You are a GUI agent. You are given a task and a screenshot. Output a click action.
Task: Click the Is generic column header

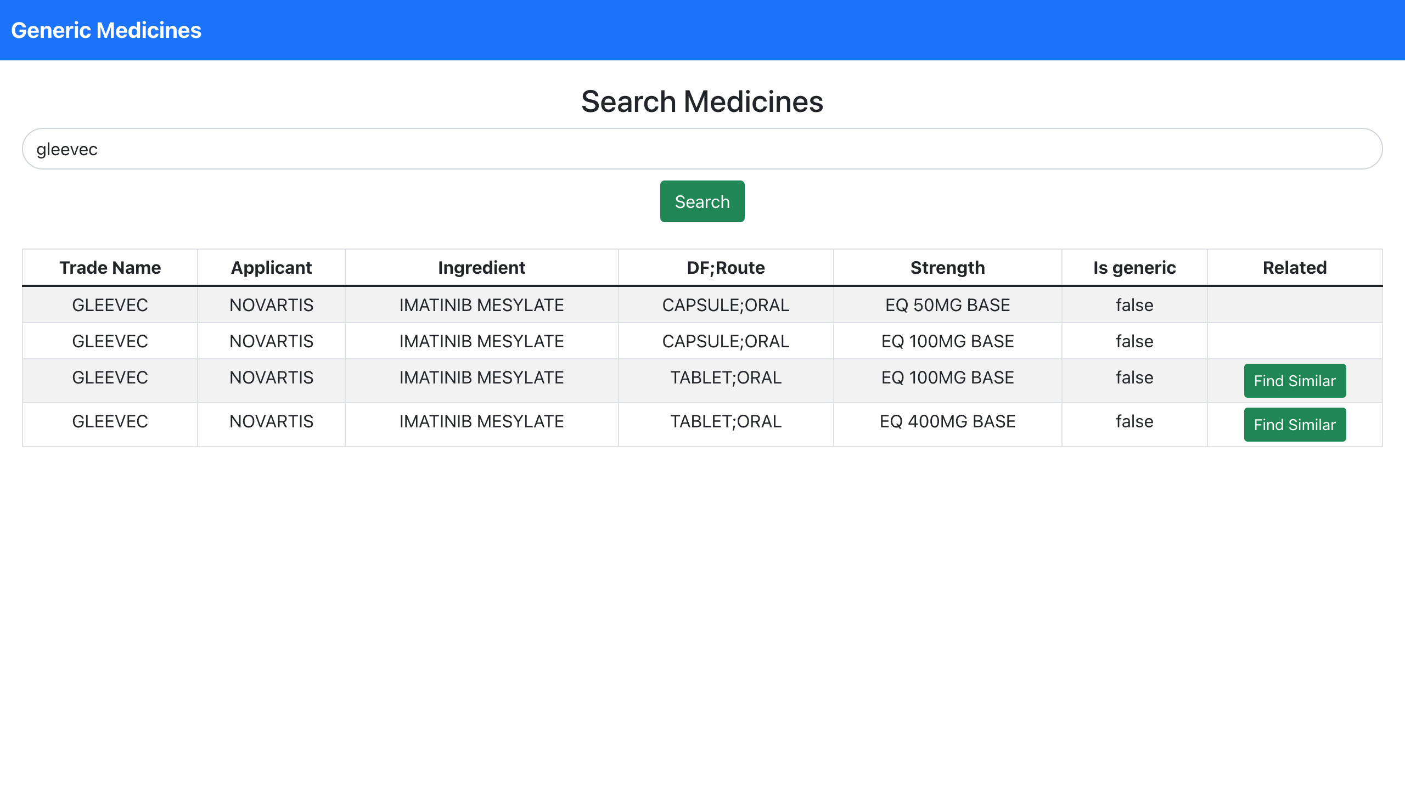(1134, 268)
